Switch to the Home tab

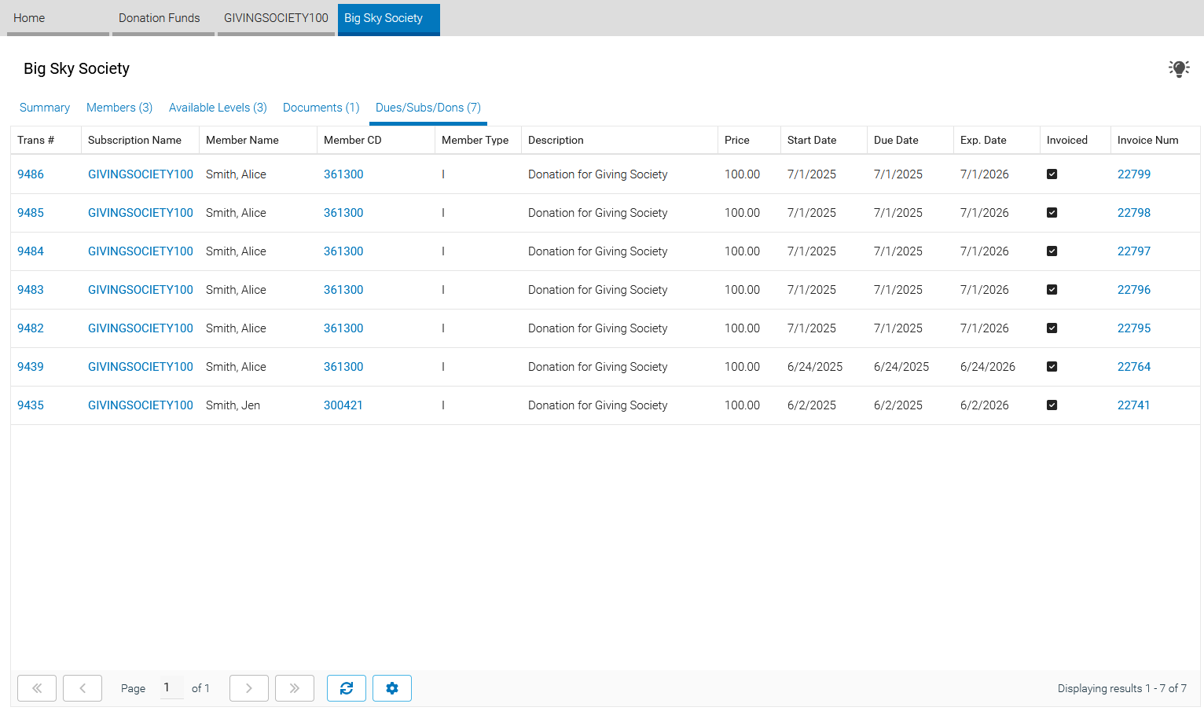58,19
